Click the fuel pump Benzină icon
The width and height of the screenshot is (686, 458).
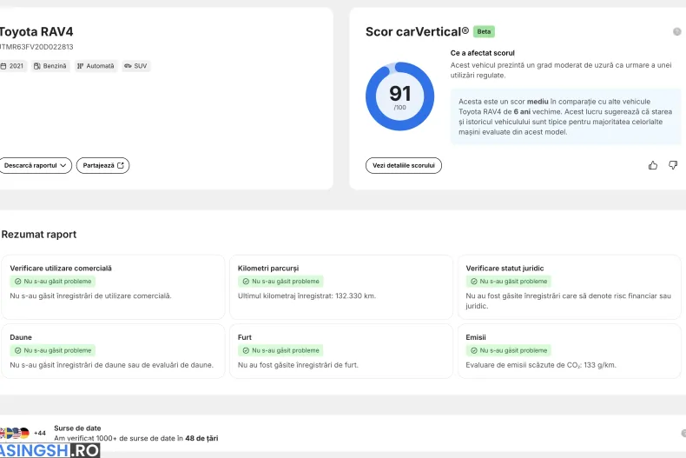coord(37,66)
